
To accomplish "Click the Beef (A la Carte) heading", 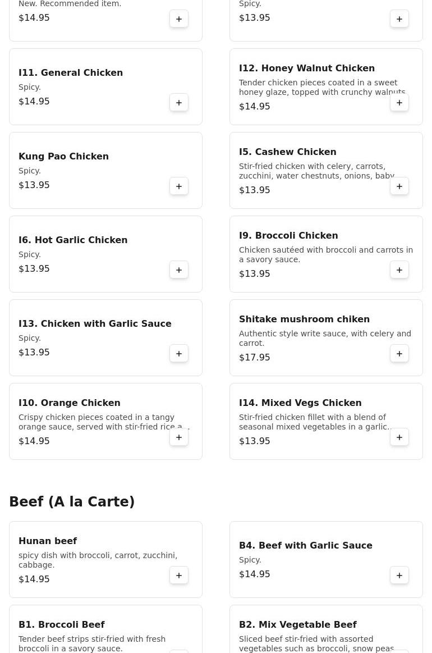I will (72, 502).
